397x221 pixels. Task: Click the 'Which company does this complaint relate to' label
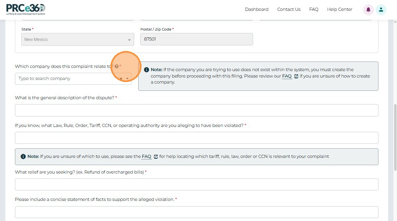[64, 66]
